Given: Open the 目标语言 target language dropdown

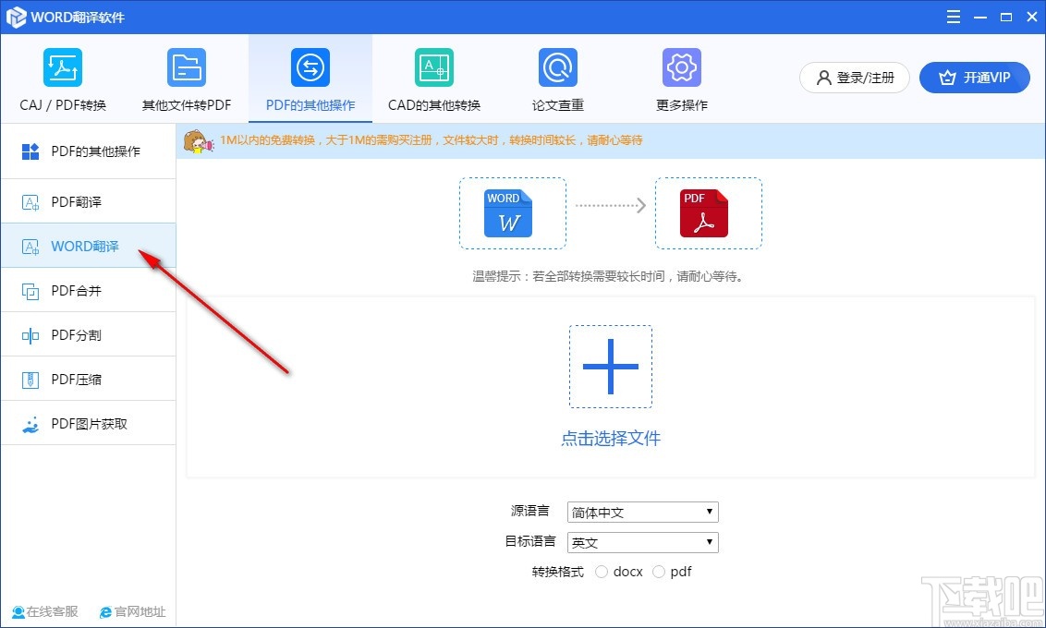Looking at the screenshot, I should (x=642, y=542).
